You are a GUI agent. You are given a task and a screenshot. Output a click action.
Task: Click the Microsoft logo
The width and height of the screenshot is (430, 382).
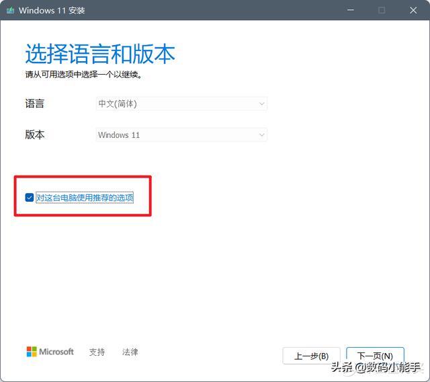tap(50, 352)
